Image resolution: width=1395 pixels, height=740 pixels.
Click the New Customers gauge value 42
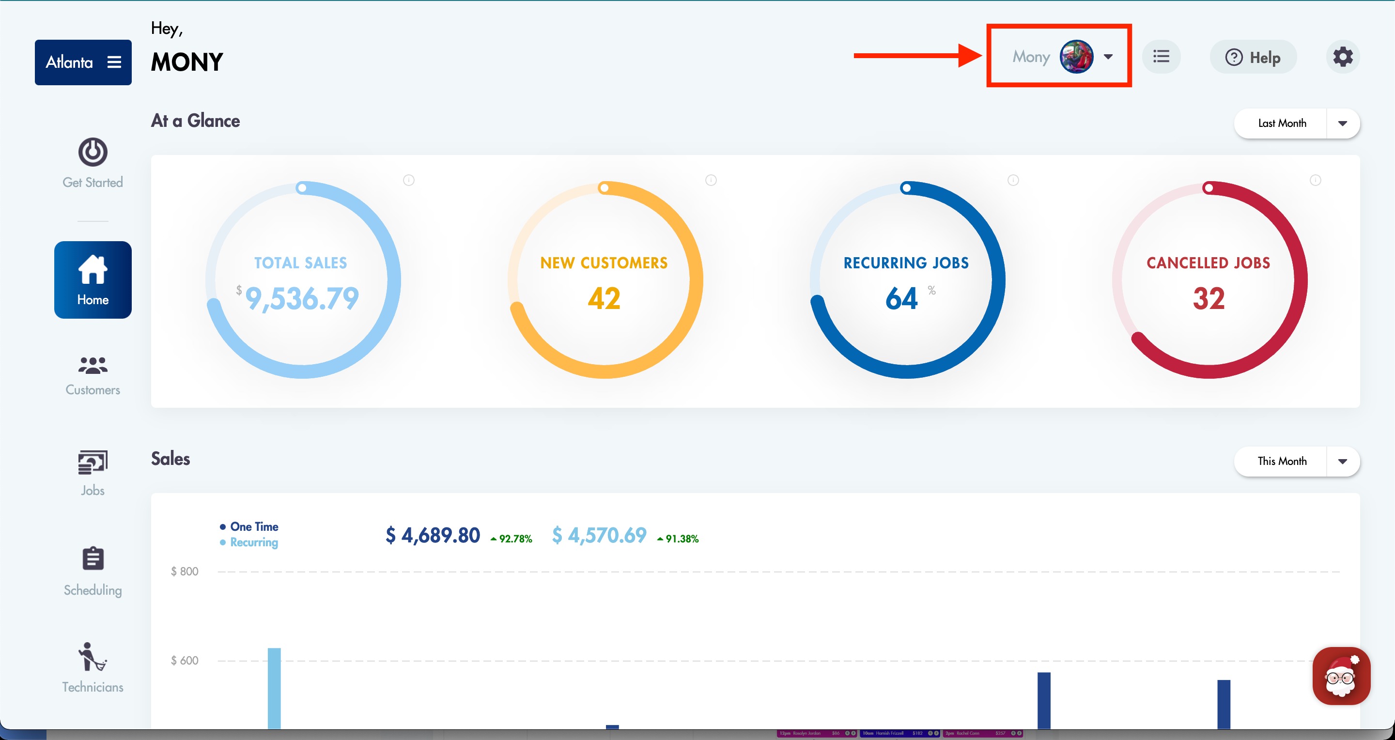(604, 298)
